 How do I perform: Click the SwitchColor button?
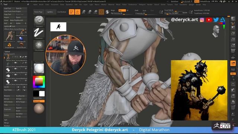point(39,98)
